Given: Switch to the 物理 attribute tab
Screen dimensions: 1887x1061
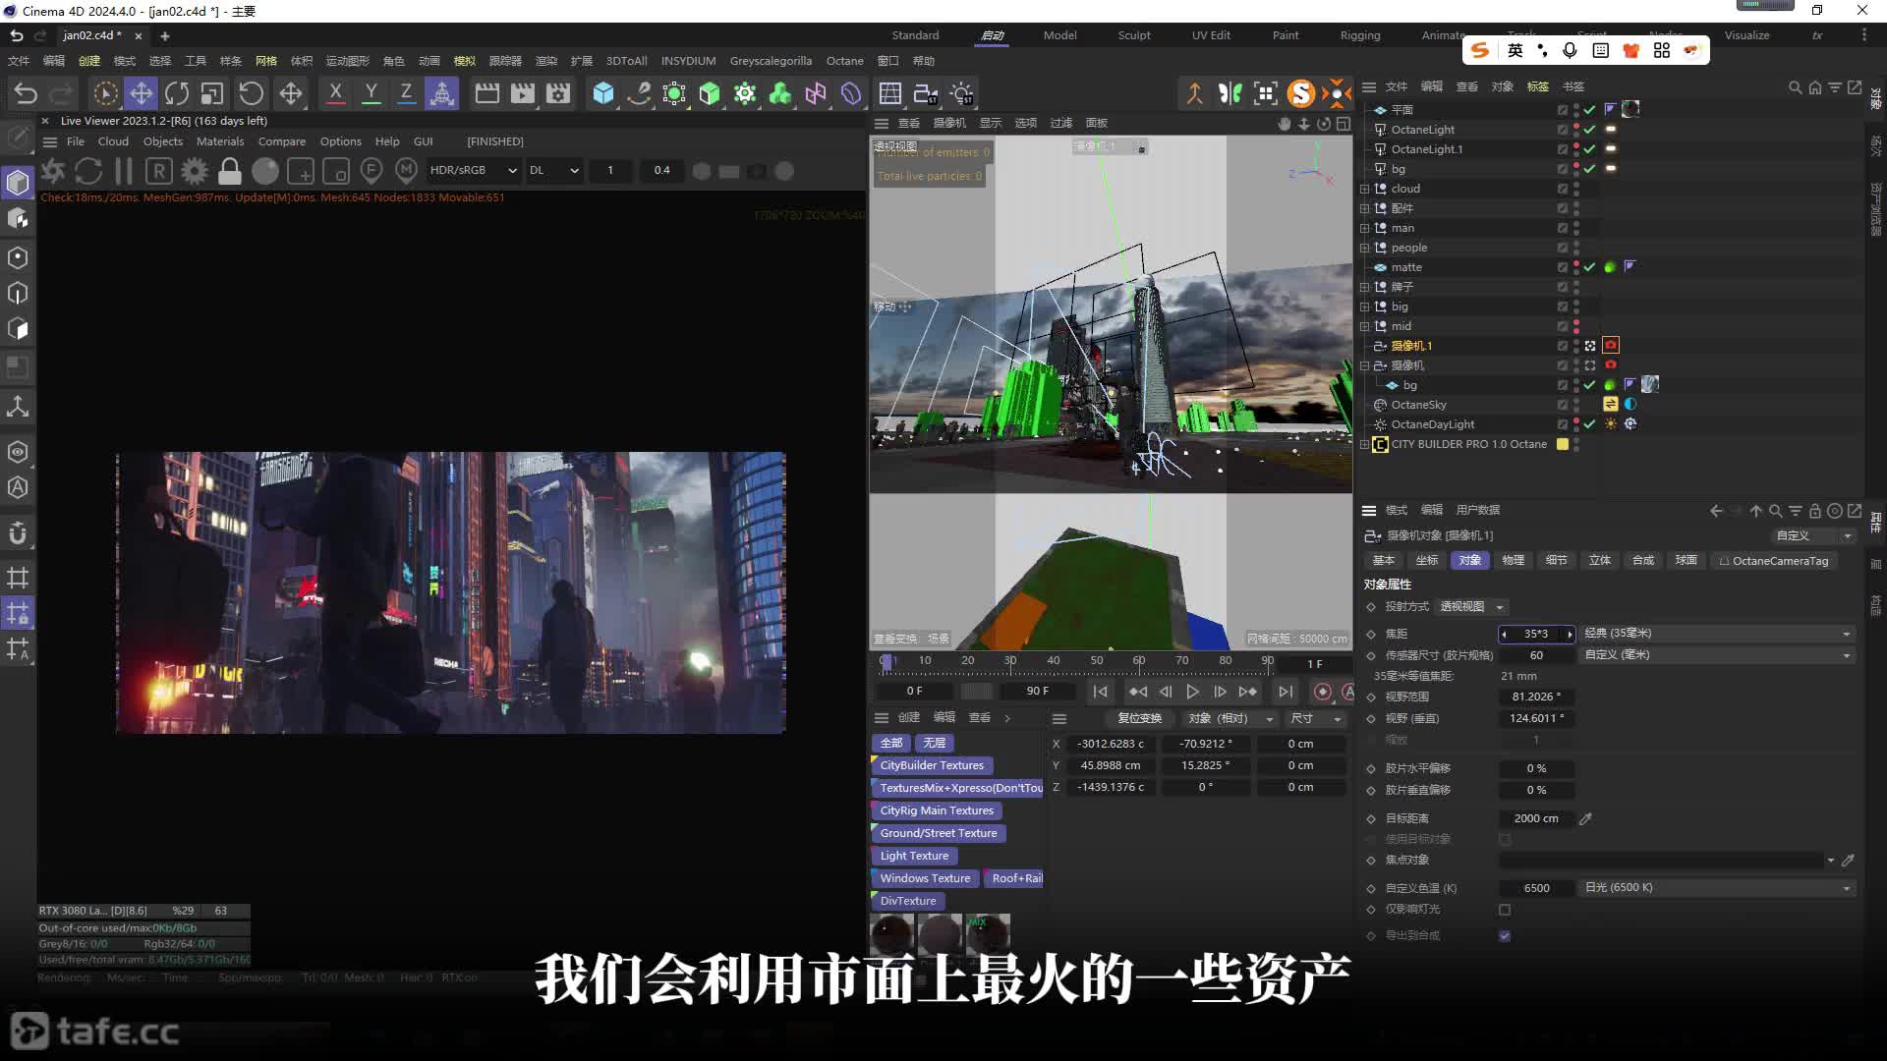Looking at the screenshot, I should pyautogui.click(x=1513, y=561).
